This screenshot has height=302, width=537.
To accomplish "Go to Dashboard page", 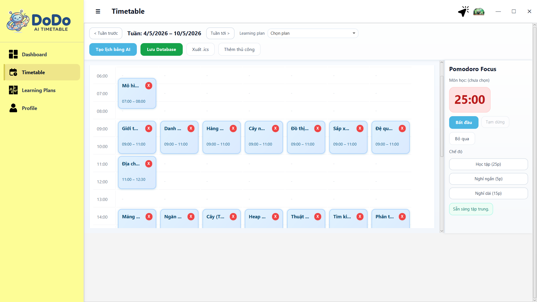I will [x=42, y=54].
